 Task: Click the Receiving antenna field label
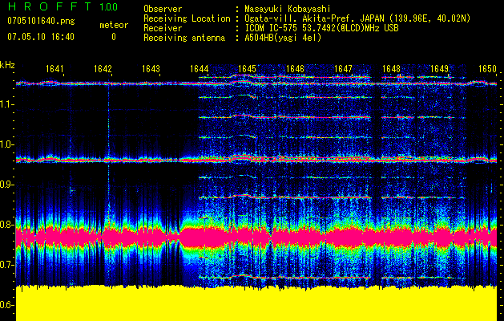click(x=184, y=38)
